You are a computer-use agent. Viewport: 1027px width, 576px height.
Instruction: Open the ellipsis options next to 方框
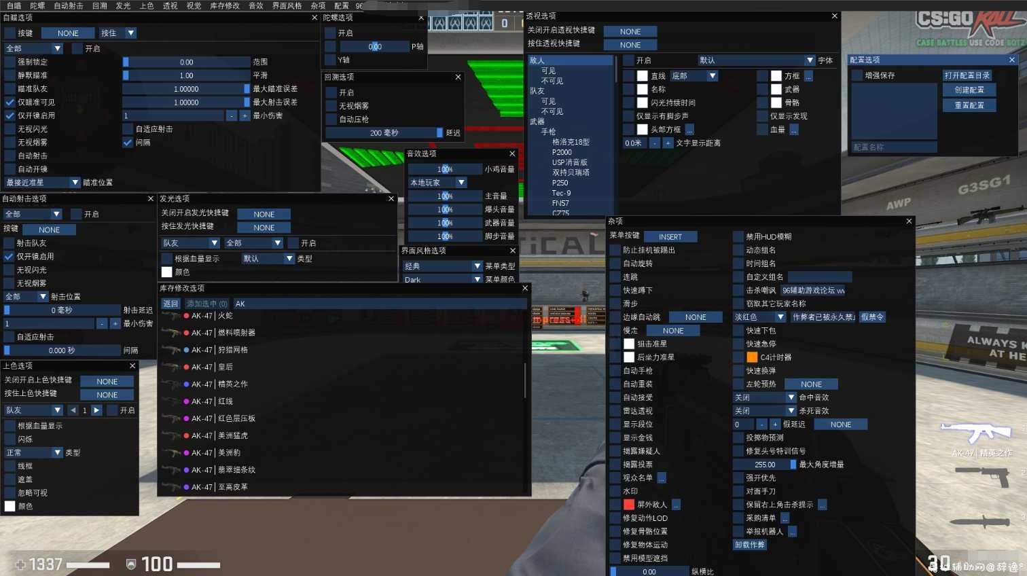click(808, 76)
